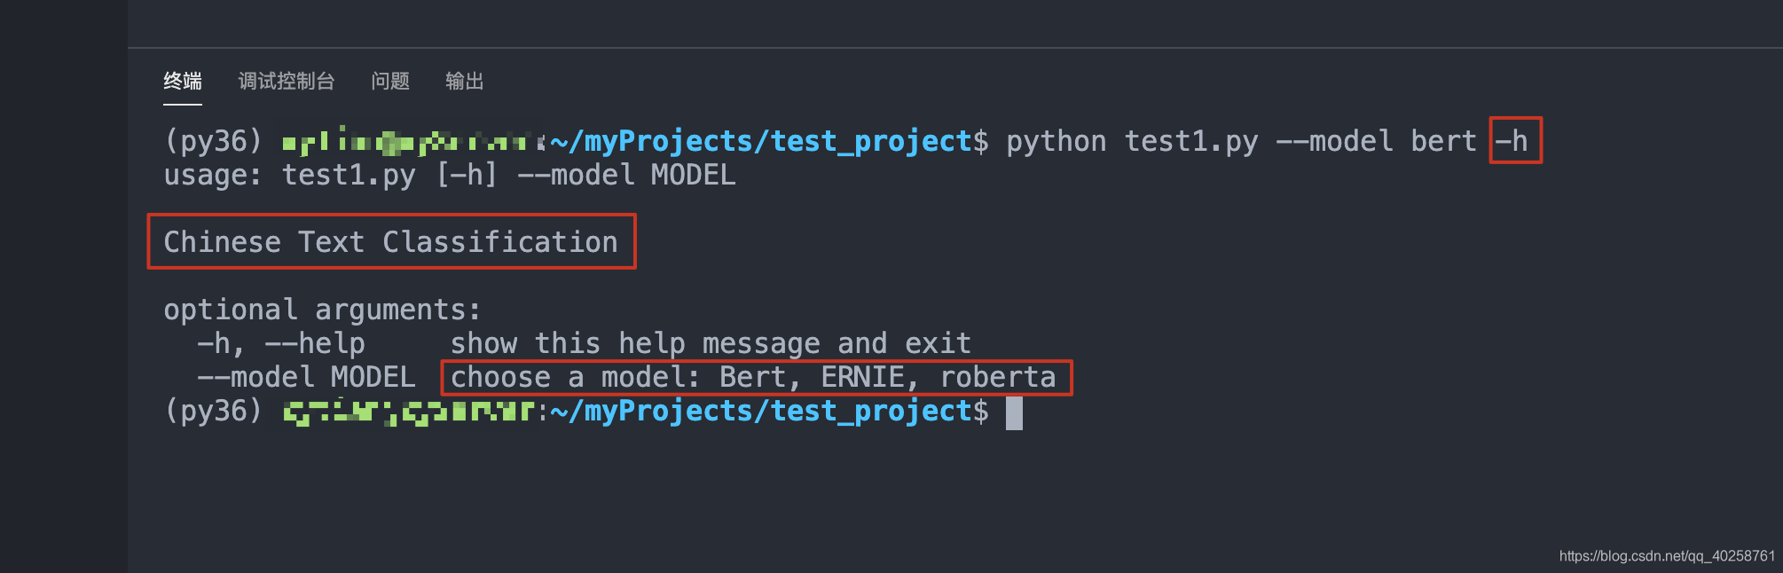Click the ~/myProjects/test_project path in the prompt
Viewport: 1783px width, 573px height.
(x=763, y=139)
